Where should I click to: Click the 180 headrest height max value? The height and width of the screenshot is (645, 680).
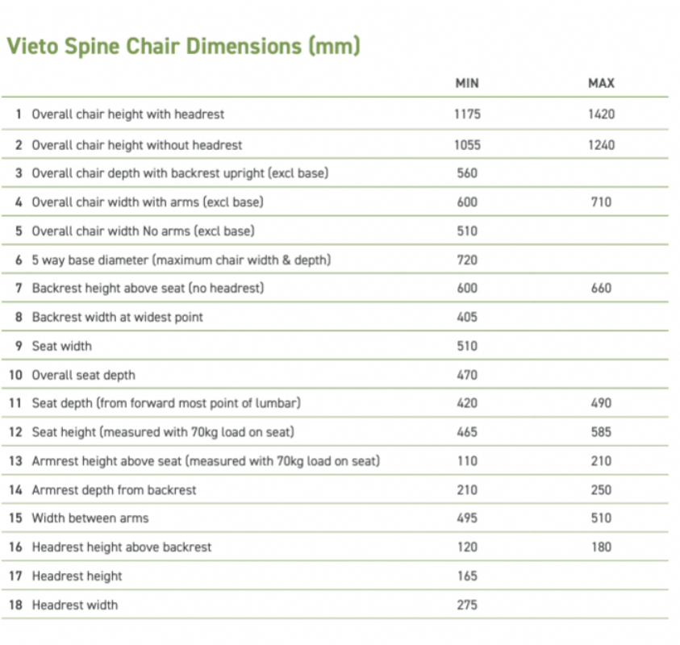[601, 547]
